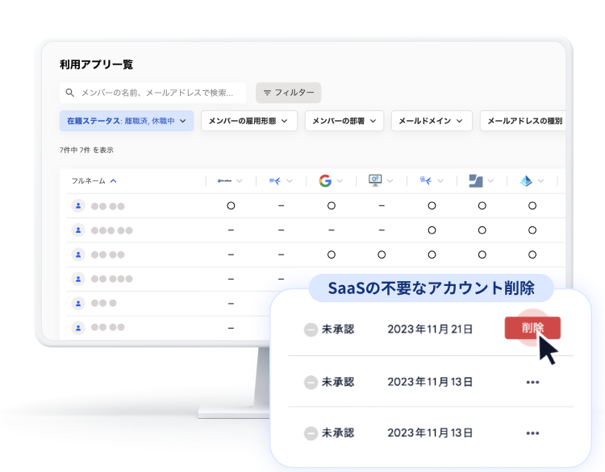Click the member search field
Screen dimensions: 605x472
pos(152,93)
